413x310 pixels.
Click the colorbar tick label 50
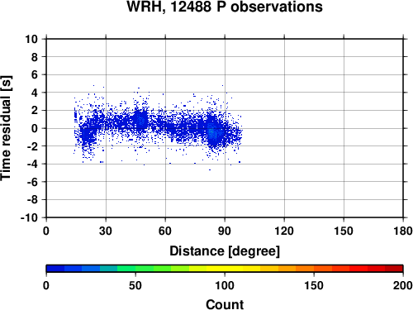click(x=135, y=285)
